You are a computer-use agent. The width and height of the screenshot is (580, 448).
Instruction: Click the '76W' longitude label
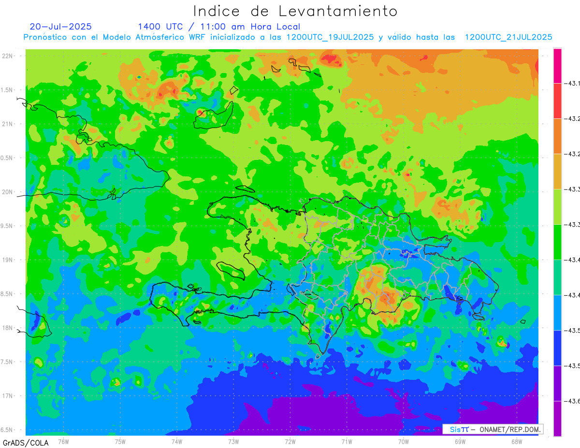coord(63,441)
